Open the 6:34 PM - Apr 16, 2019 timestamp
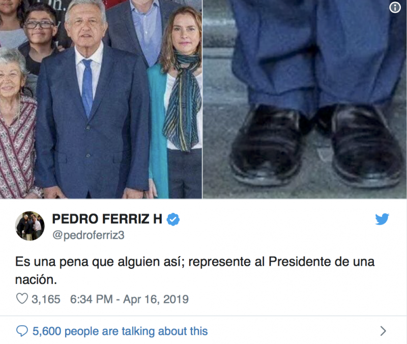The image size is (407, 344). point(129,299)
